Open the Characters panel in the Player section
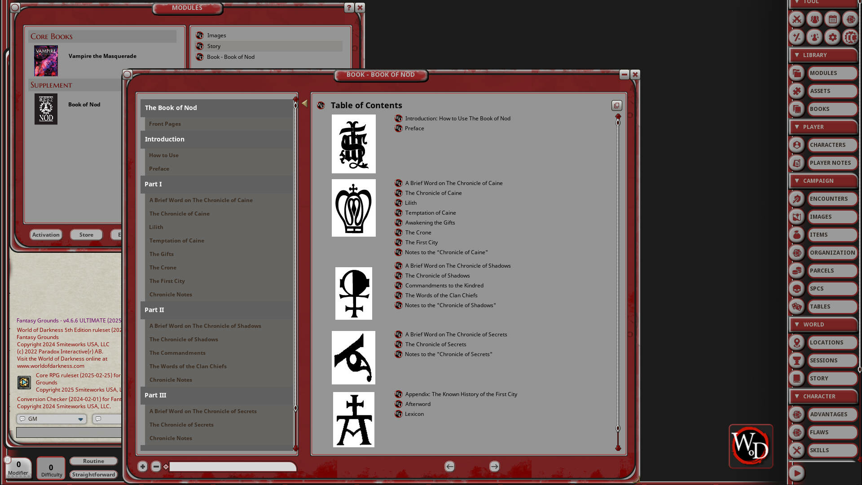The image size is (862, 485). pos(831,145)
